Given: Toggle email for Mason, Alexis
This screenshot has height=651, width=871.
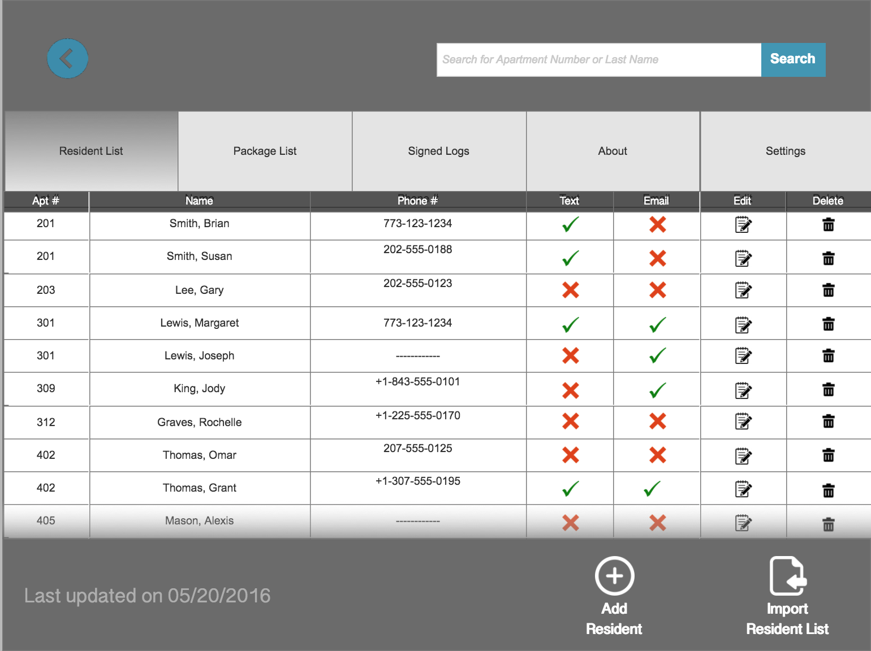Looking at the screenshot, I should tap(657, 523).
